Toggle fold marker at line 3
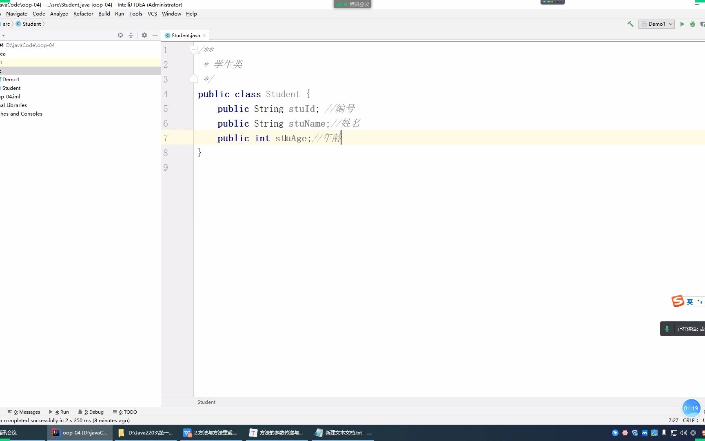Viewport: 705px width, 441px height. 194,79
